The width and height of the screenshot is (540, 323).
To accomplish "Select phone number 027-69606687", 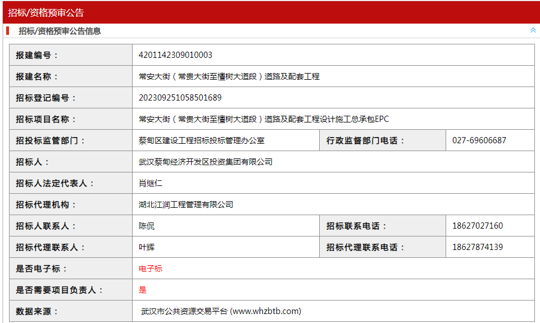I will pyautogui.click(x=479, y=140).
